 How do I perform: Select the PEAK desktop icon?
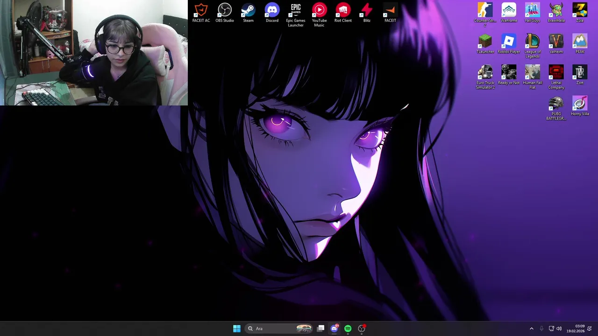tap(580, 44)
